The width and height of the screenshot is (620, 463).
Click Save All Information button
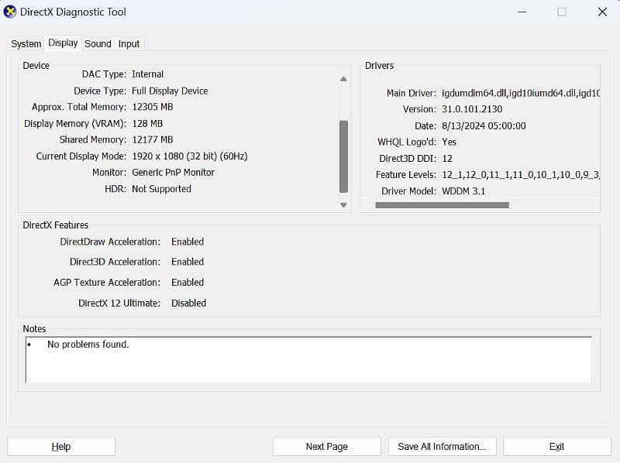click(x=442, y=447)
